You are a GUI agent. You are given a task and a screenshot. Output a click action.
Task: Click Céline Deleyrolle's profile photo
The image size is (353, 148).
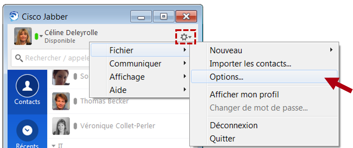tap(23, 36)
